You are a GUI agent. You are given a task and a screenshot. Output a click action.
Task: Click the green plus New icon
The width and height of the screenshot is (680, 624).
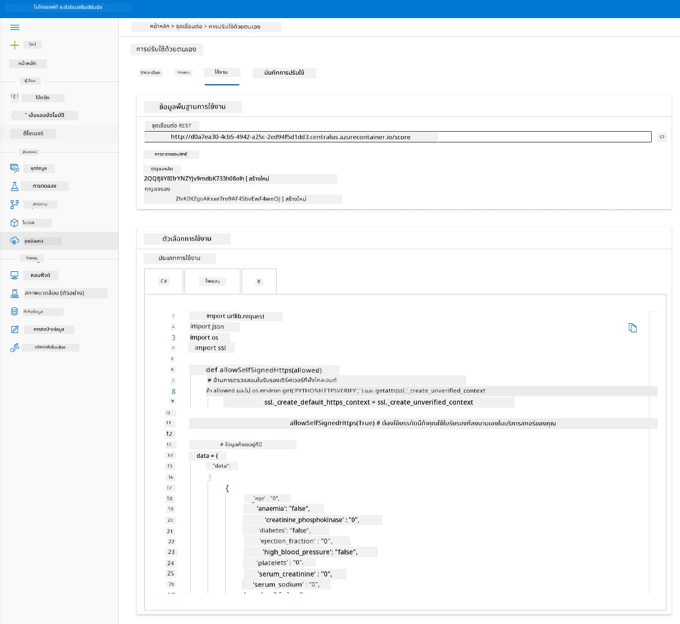15,45
